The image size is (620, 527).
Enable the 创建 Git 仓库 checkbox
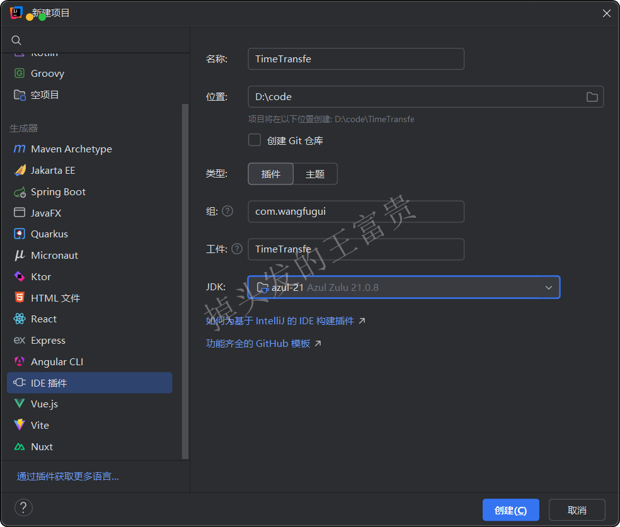click(x=255, y=140)
